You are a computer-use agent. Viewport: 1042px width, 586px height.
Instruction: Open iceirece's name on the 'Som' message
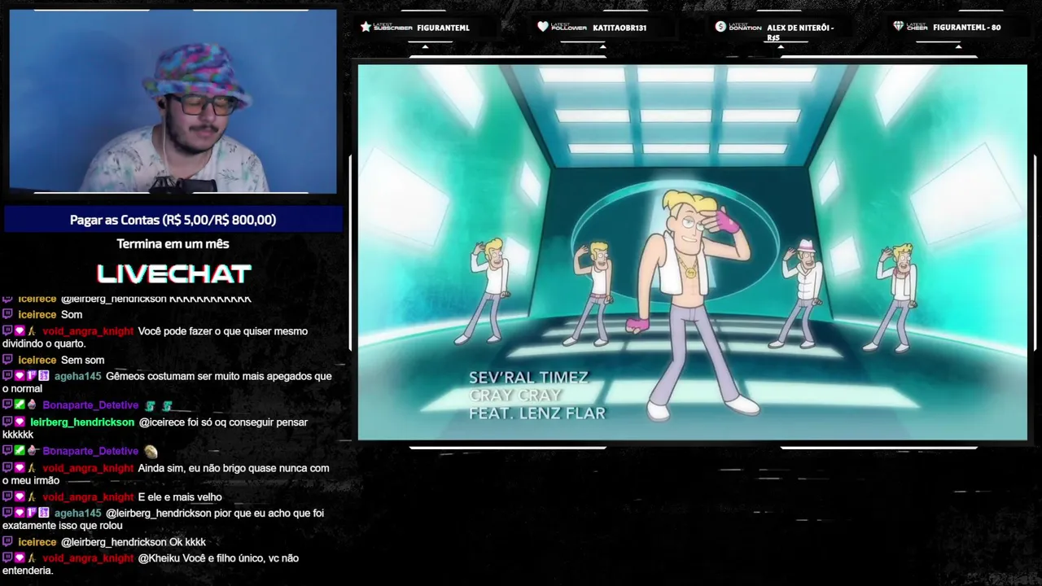pos(37,314)
